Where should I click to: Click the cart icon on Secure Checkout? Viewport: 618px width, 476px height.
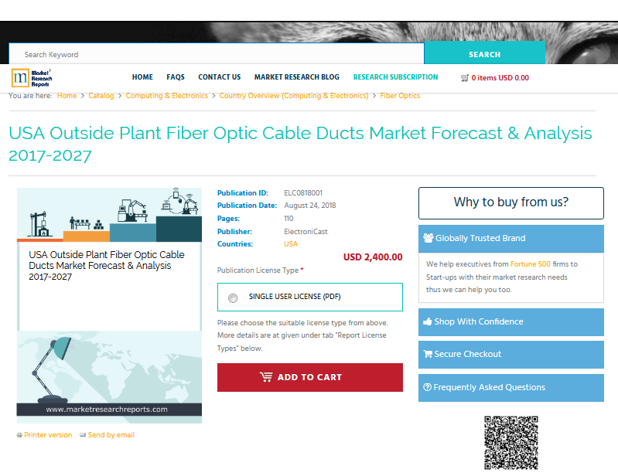[x=428, y=354]
